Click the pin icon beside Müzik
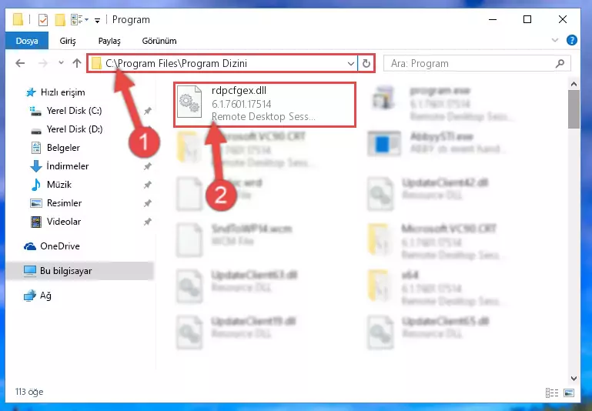The width and height of the screenshot is (592, 411). pyautogui.click(x=148, y=185)
